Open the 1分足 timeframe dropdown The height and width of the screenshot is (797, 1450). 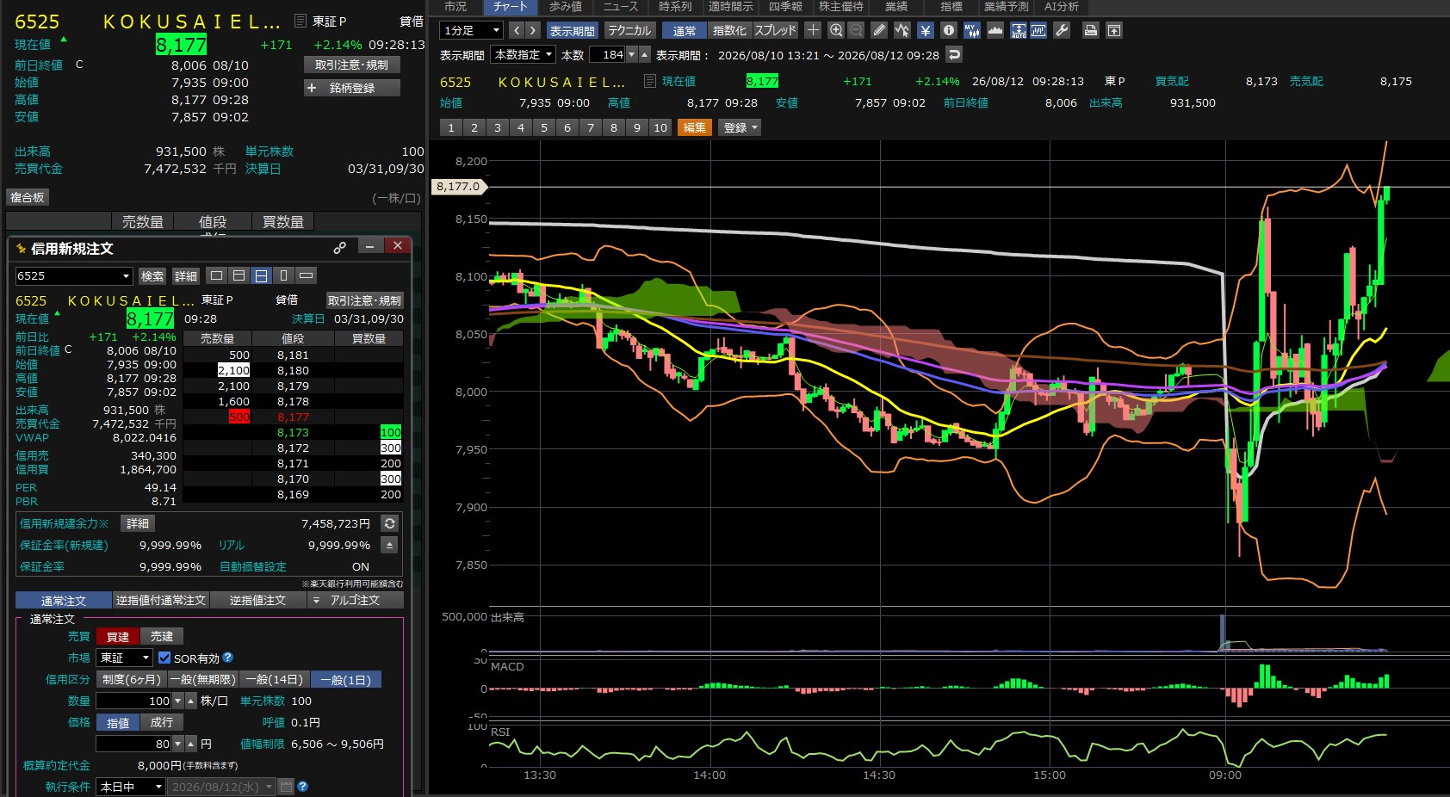click(x=471, y=30)
